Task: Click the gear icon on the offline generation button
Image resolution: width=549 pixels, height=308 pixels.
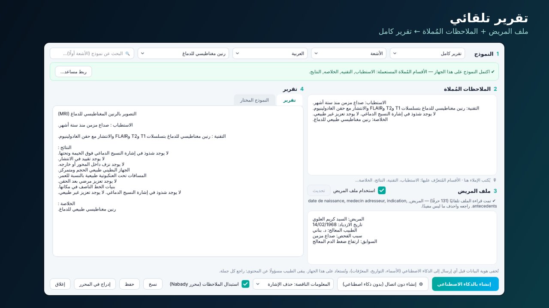Action: [x=421, y=284]
